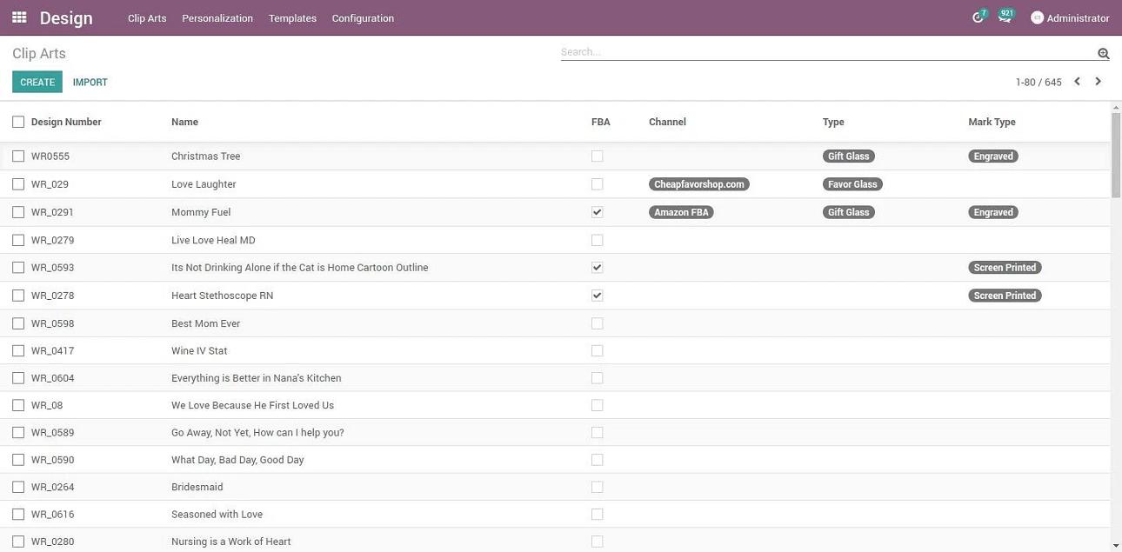Go to next page arrow
This screenshot has height=552, width=1122.
(x=1098, y=82)
